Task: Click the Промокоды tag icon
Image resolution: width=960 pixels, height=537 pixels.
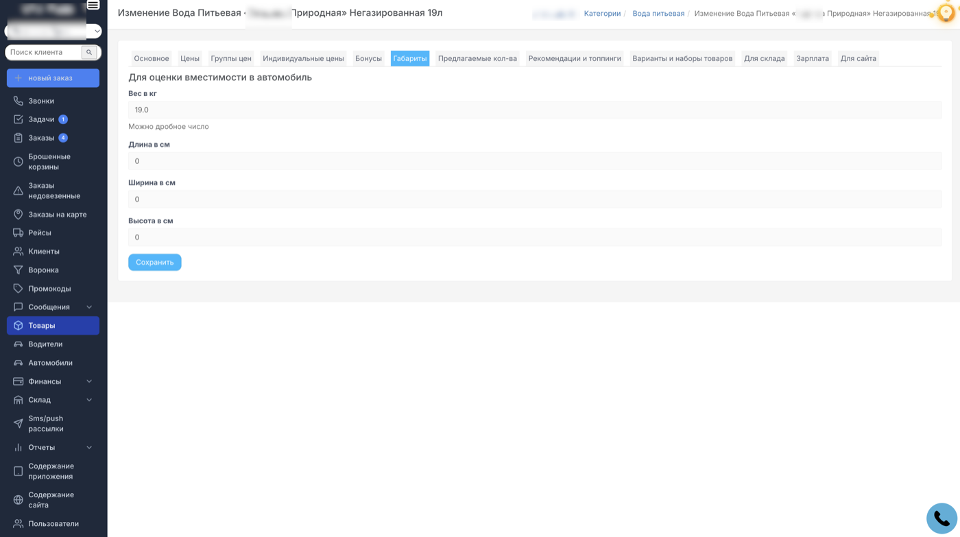Action: point(19,289)
